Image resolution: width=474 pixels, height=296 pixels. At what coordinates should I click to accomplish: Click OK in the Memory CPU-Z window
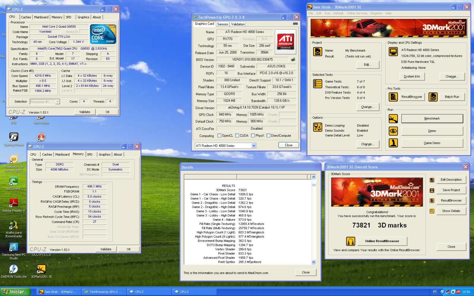[129, 249]
